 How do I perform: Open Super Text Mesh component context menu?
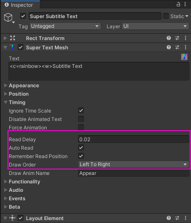point(186,47)
